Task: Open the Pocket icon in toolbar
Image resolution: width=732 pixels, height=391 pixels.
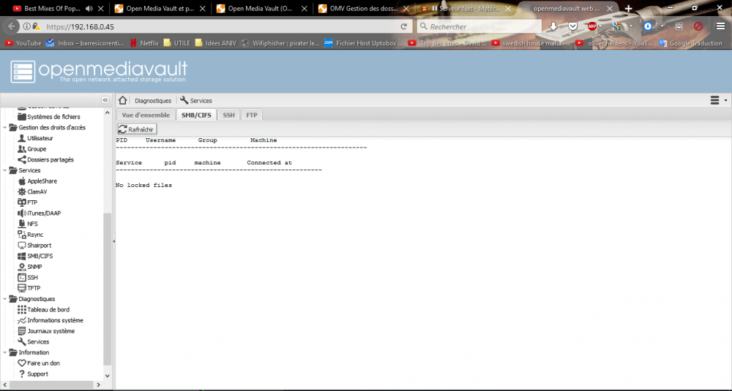Action: (573, 26)
